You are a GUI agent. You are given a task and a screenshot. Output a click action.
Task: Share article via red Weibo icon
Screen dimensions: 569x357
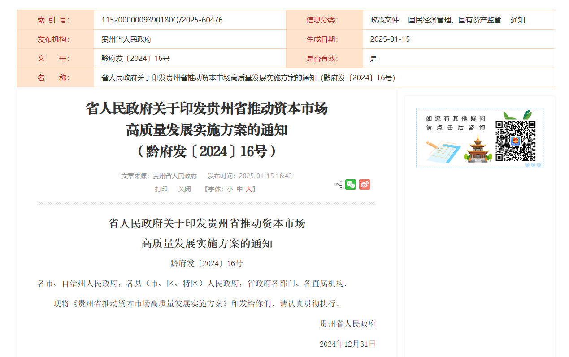(x=365, y=185)
